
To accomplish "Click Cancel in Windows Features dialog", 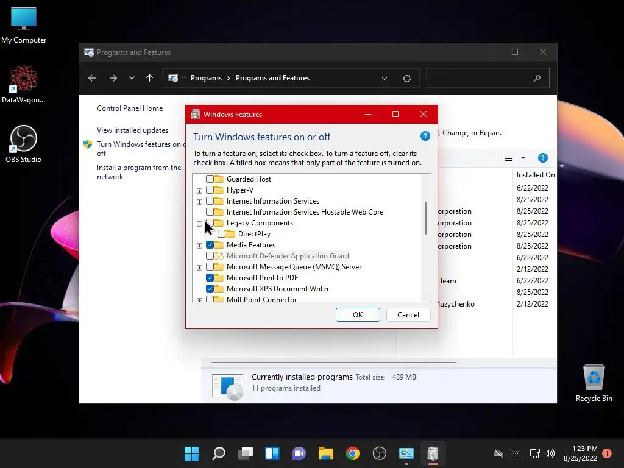I will pos(408,315).
